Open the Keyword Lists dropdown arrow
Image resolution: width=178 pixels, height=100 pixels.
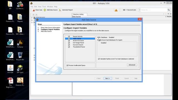[126, 10]
